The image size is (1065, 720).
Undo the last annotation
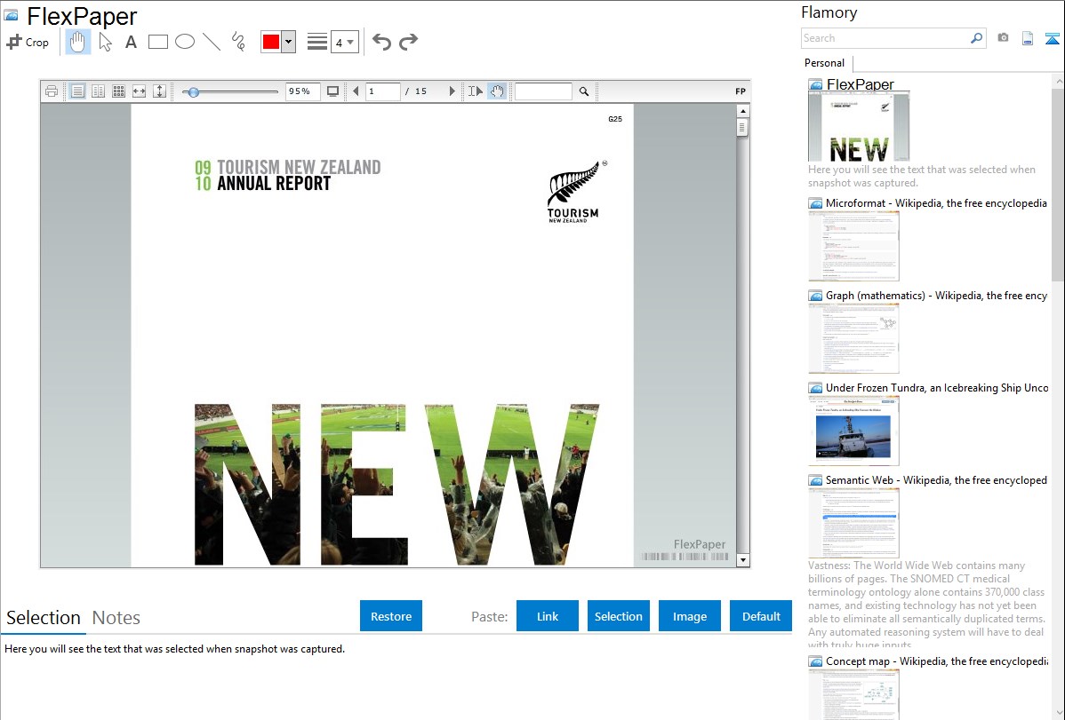[x=381, y=42]
